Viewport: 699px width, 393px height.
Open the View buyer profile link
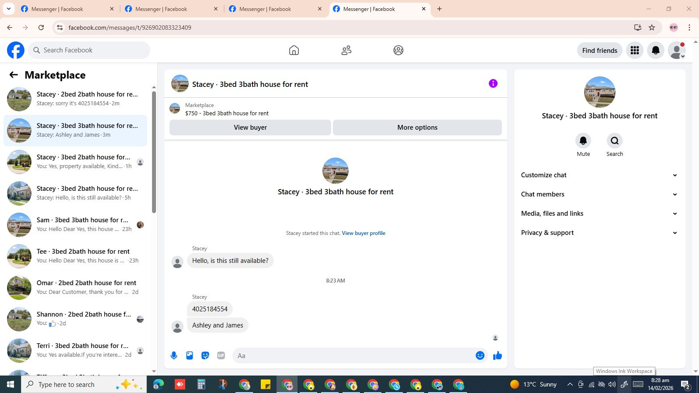tap(363, 233)
